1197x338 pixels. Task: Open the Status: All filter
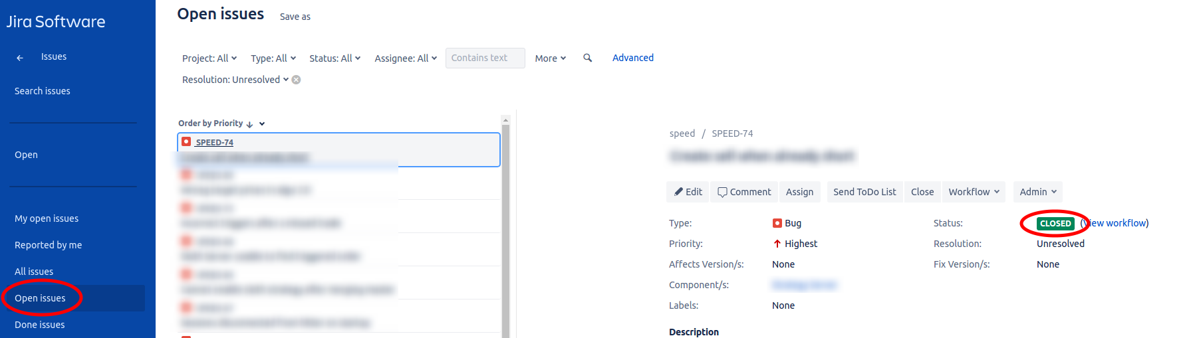pos(335,58)
